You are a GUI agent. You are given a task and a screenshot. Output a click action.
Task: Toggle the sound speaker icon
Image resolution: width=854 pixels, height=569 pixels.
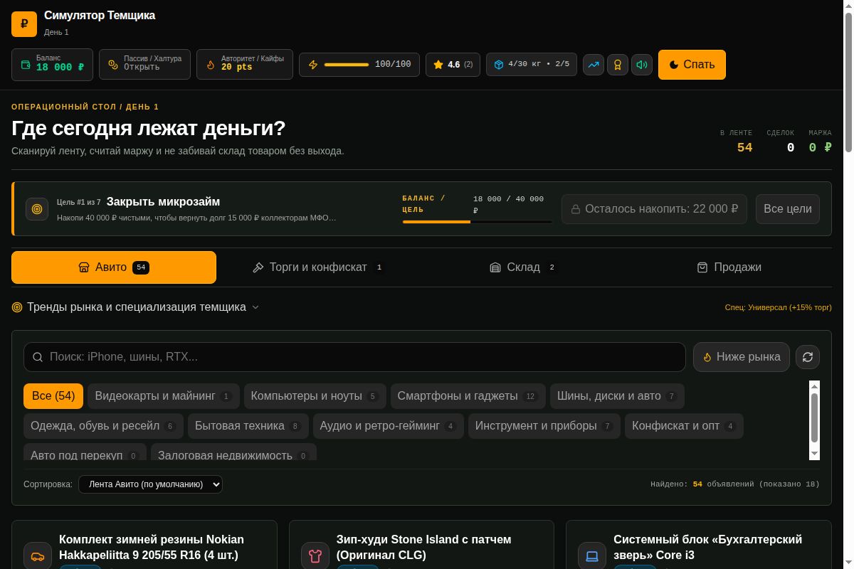click(642, 65)
